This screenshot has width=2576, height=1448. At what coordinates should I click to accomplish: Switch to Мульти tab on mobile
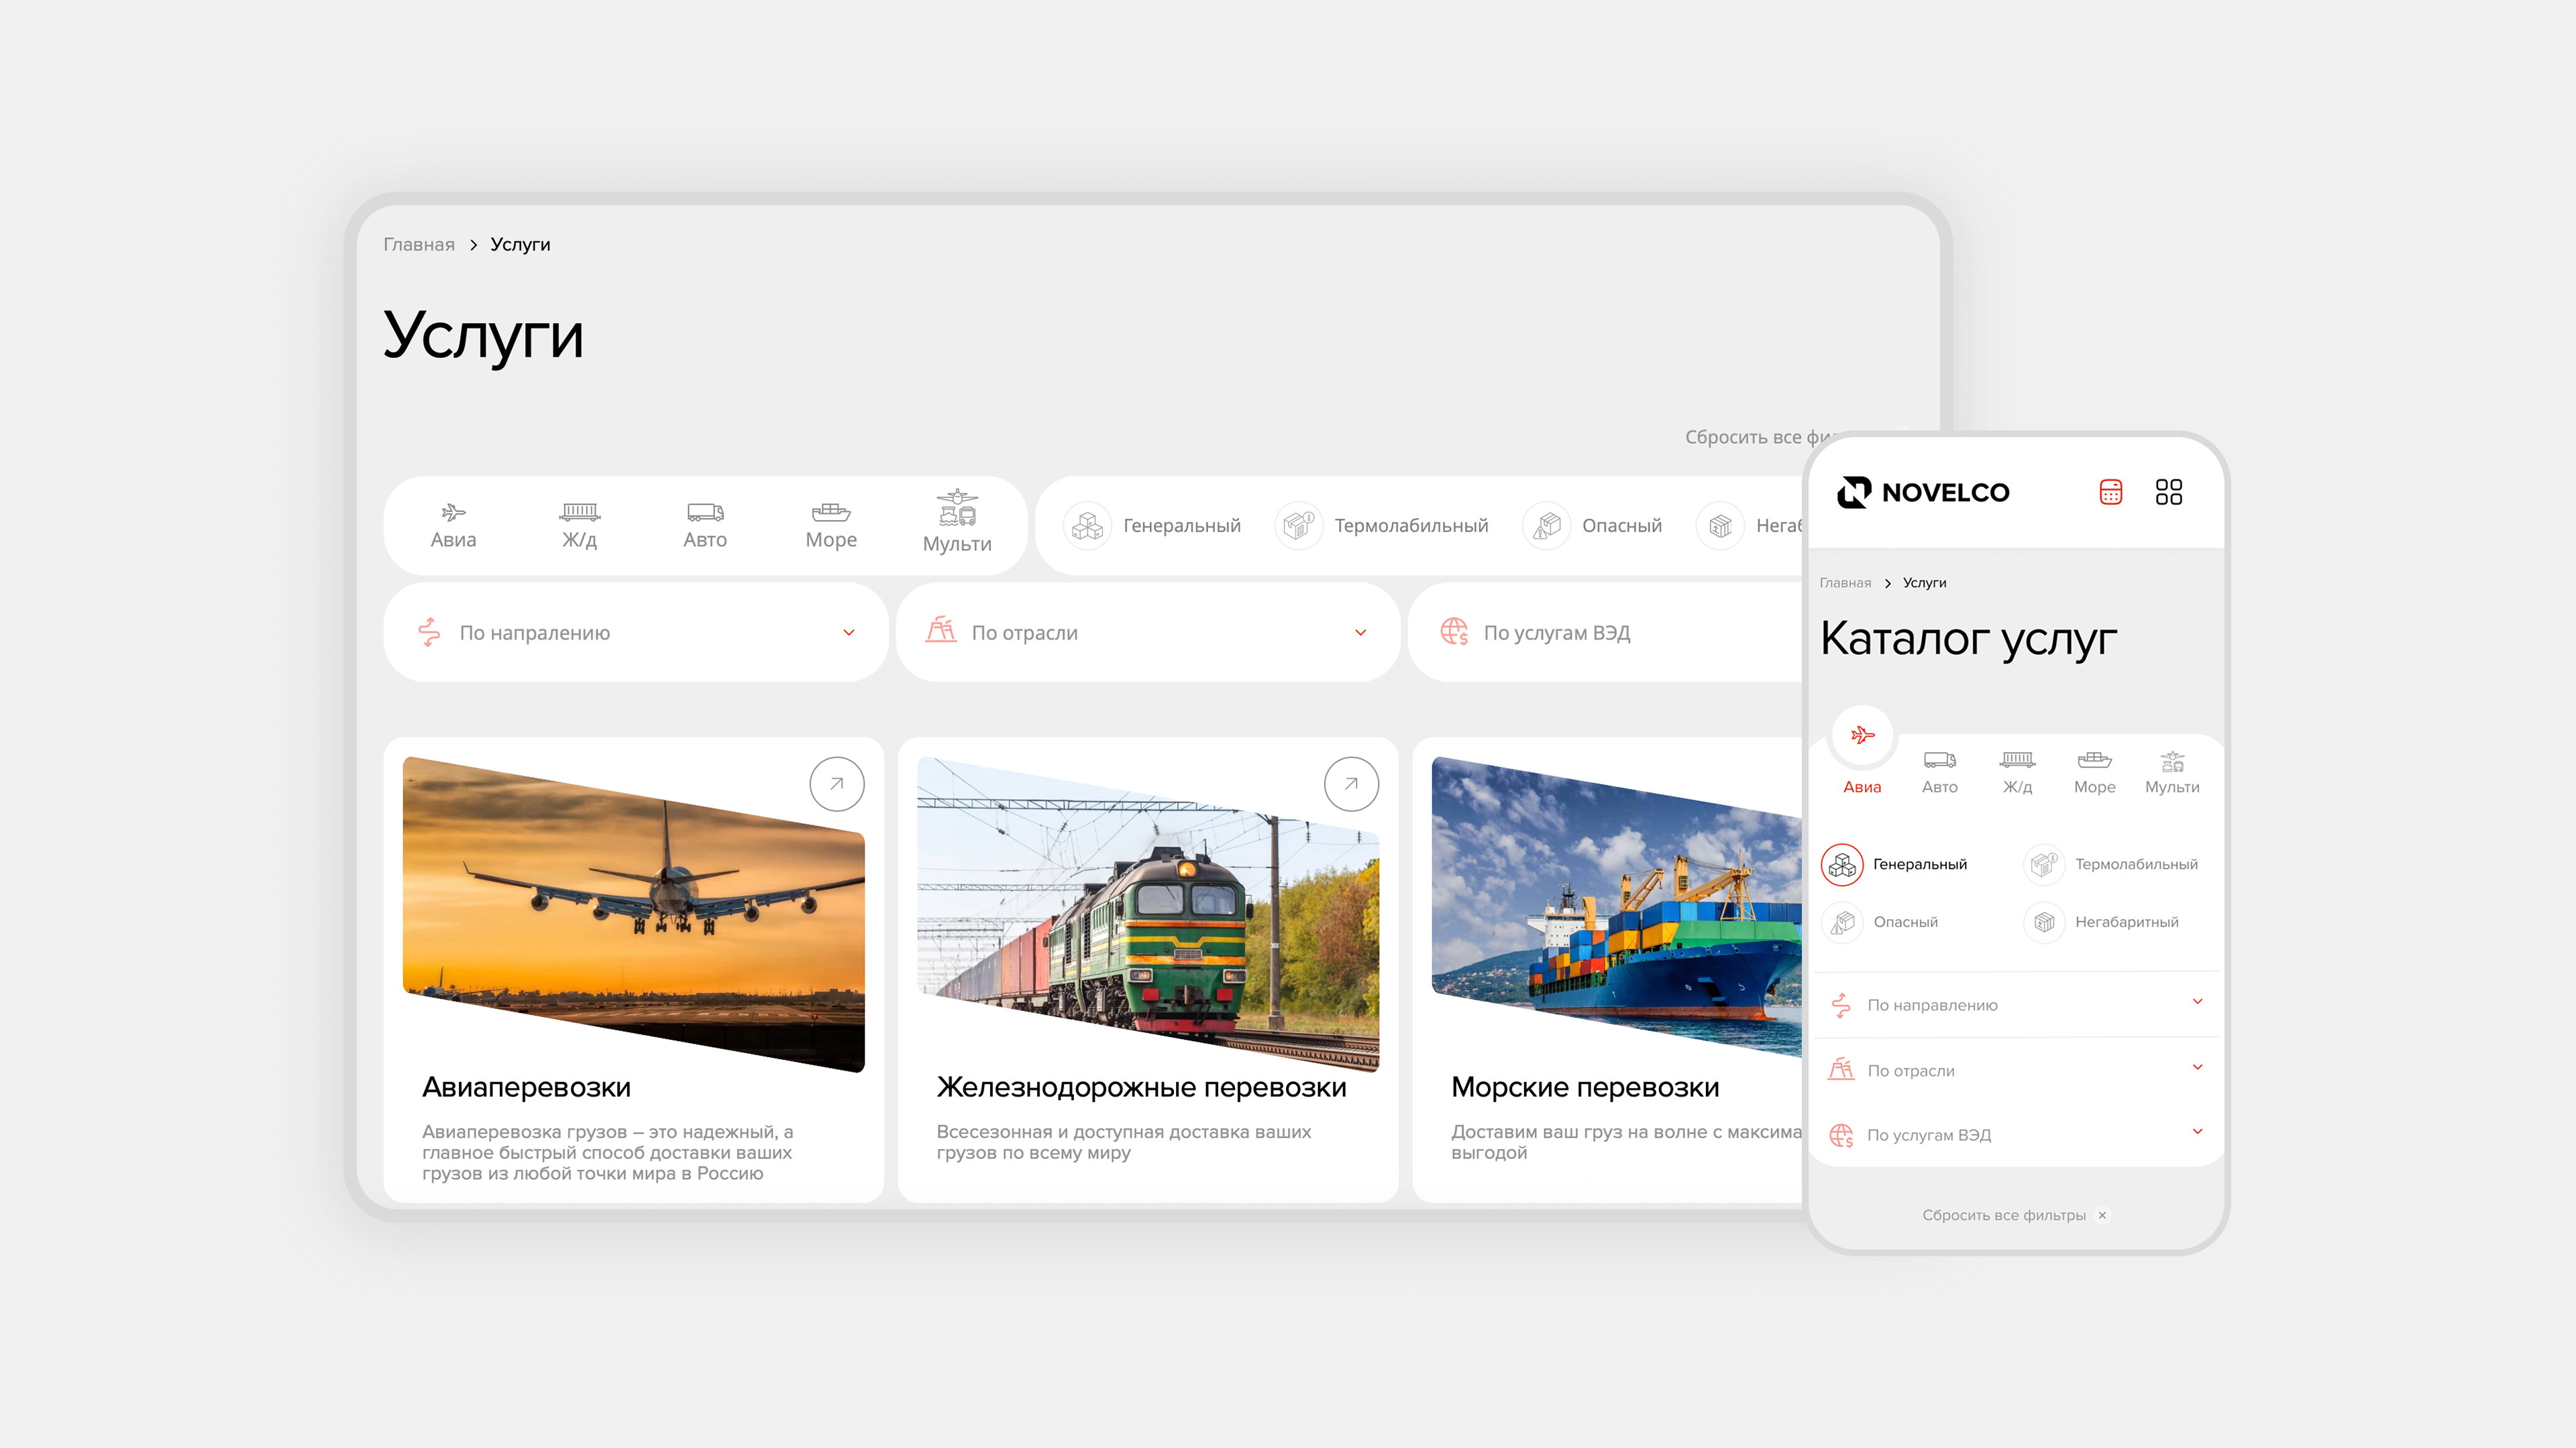click(2172, 772)
